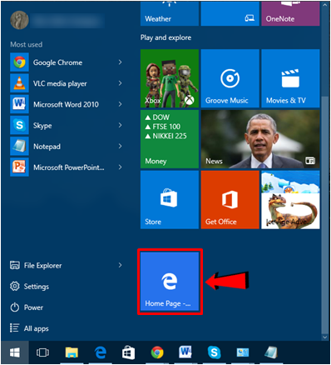331x365 pixels.
Task: Open the Money tile with stock indexes
Action: point(170,139)
